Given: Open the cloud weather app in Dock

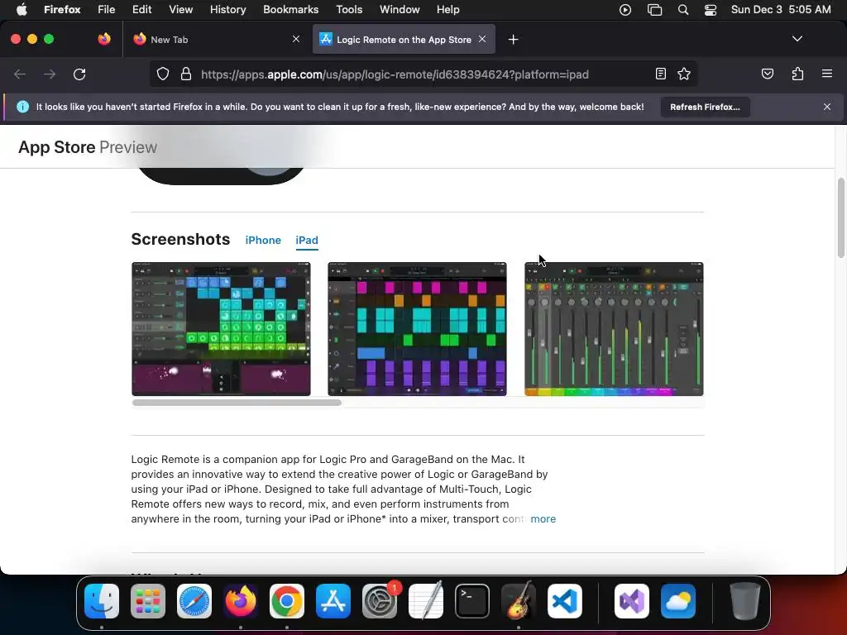Looking at the screenshot, I should coord(678,601).
